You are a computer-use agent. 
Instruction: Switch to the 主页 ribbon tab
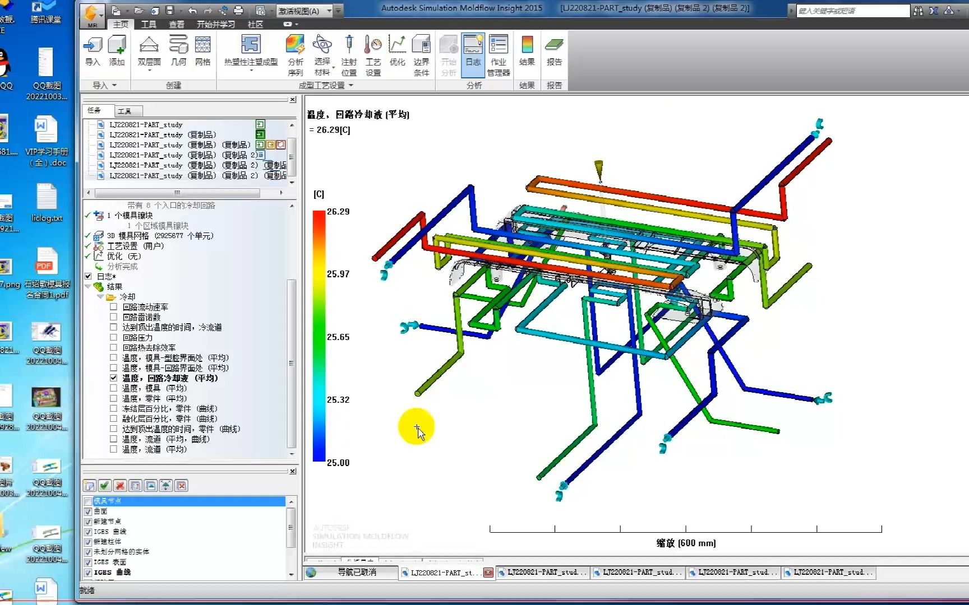click(x=121, y=24)
